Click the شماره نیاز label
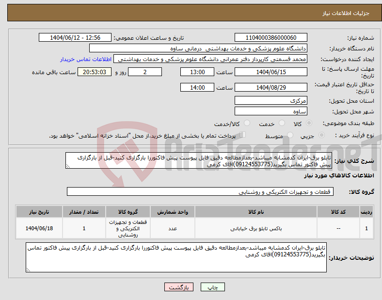The image size is (382, 300). pos(360,38)
